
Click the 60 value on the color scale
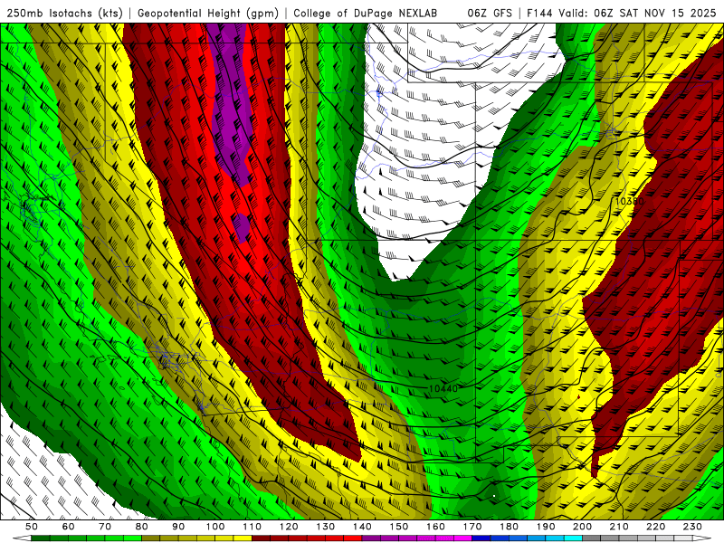point(68,527)
